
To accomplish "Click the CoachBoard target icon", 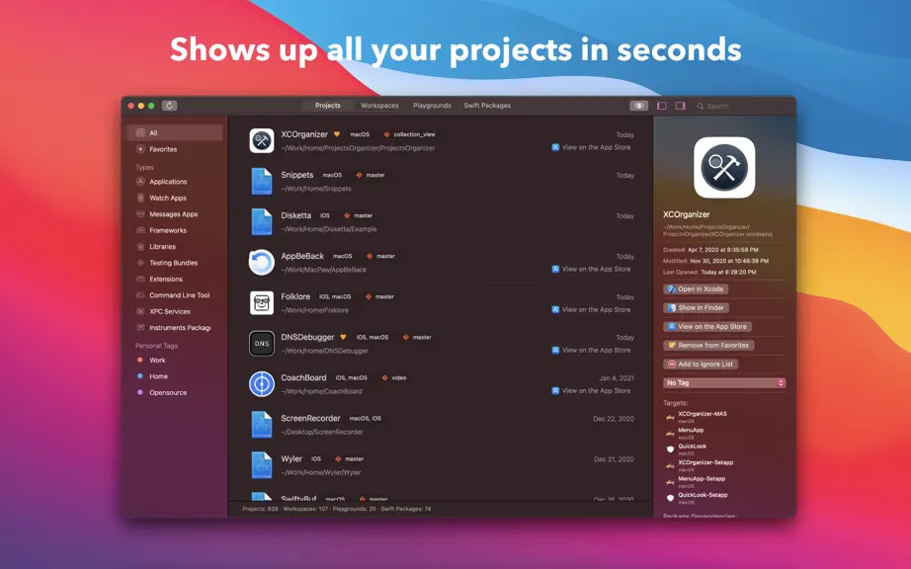I will pyautogui.click(x=262, y=384).
